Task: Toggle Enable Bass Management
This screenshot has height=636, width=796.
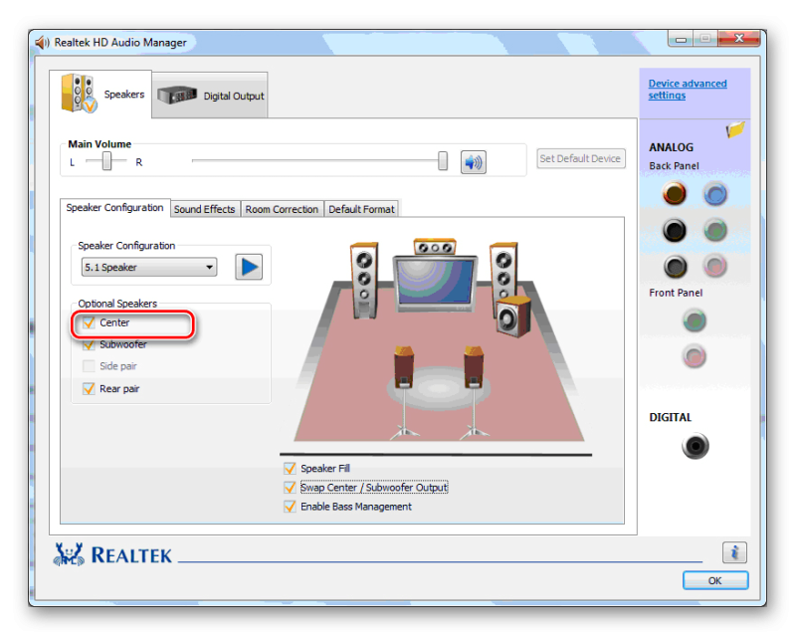Action: (290, 507)
